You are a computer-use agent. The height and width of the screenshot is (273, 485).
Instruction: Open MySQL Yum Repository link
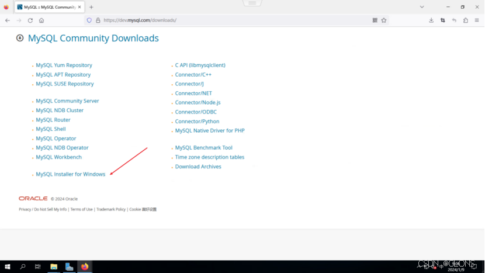coord(64,65)
